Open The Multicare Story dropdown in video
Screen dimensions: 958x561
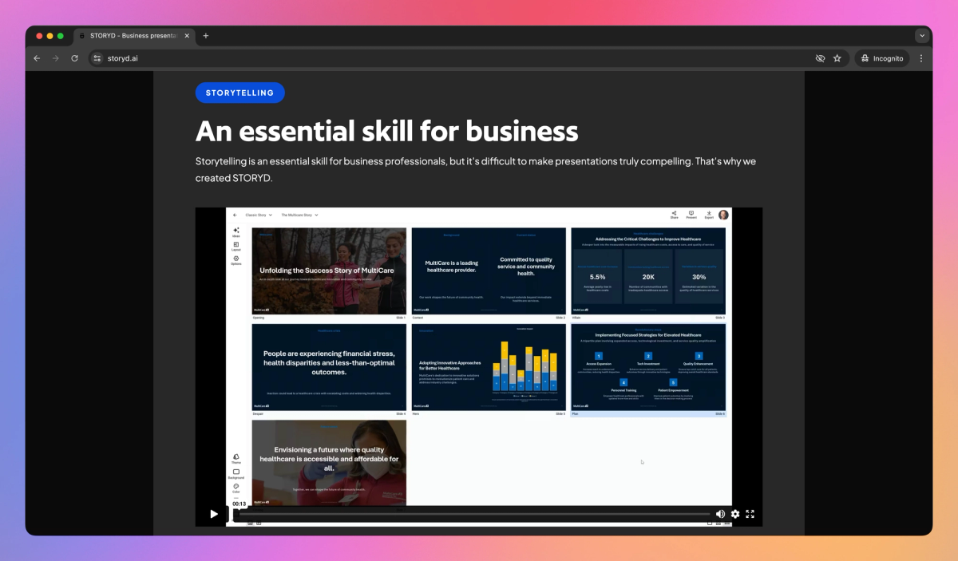click(299, 215)
